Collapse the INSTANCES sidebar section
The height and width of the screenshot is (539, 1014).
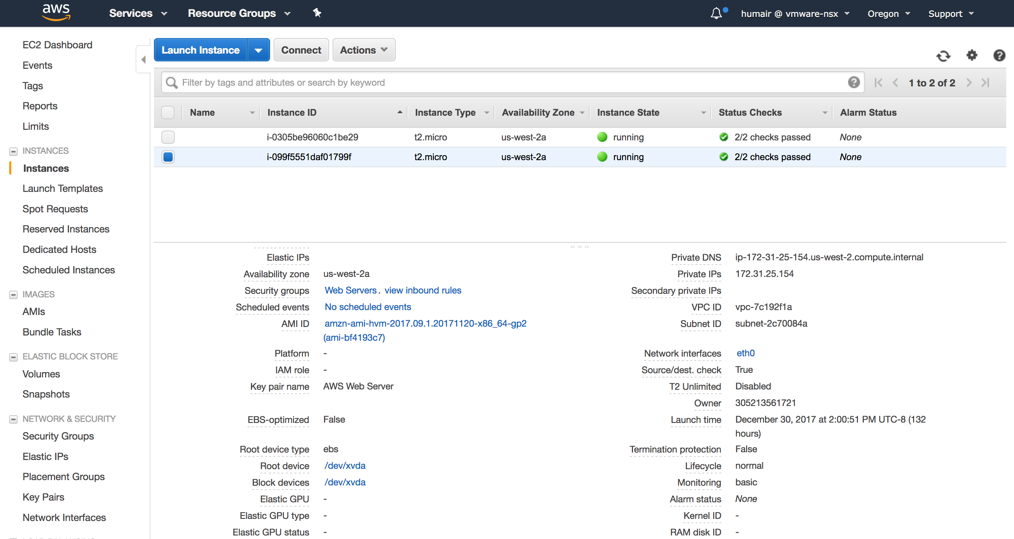[13, 151]
